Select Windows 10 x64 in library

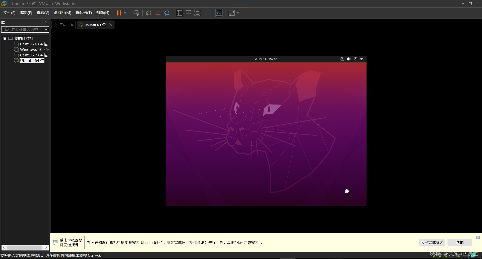coord(34,50)
